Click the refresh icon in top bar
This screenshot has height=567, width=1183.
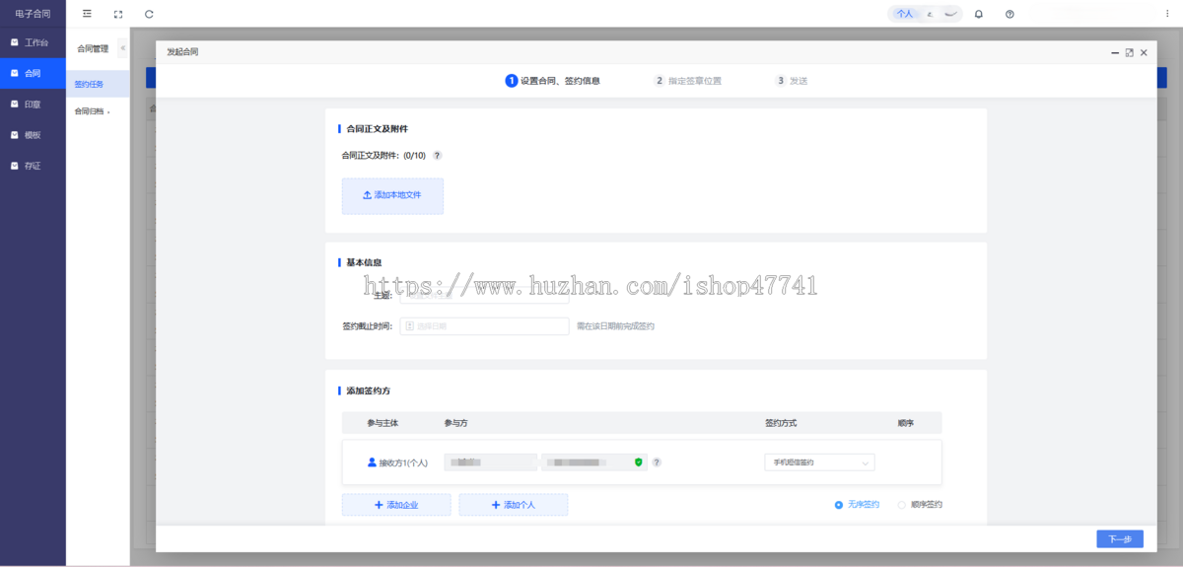pyautogui.click(x=149, y=14)
